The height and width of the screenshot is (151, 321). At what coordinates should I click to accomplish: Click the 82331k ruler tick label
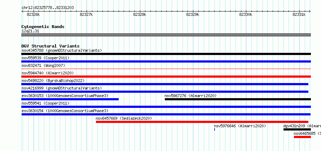(299, 14)
